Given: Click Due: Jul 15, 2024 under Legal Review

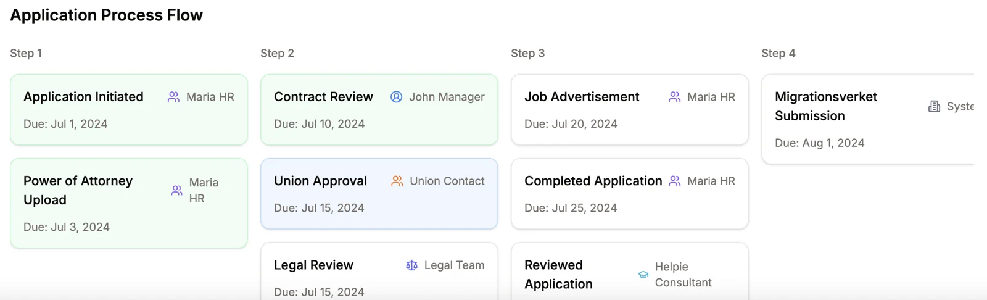Looking at the screenshot, I should 319,292.
